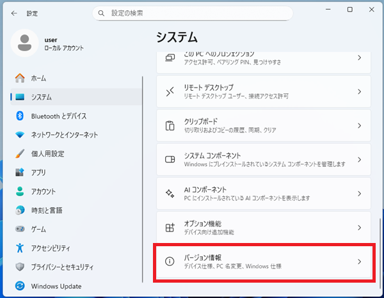Open プライバシーとセキュリティ settings
This screenshot has width=384, height=298.
pyautogui.click(x=76, y=267)
